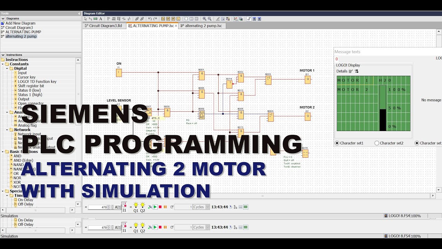Click the AI1 analog value field
442x249 pixels.
click(x=97, y=207)
